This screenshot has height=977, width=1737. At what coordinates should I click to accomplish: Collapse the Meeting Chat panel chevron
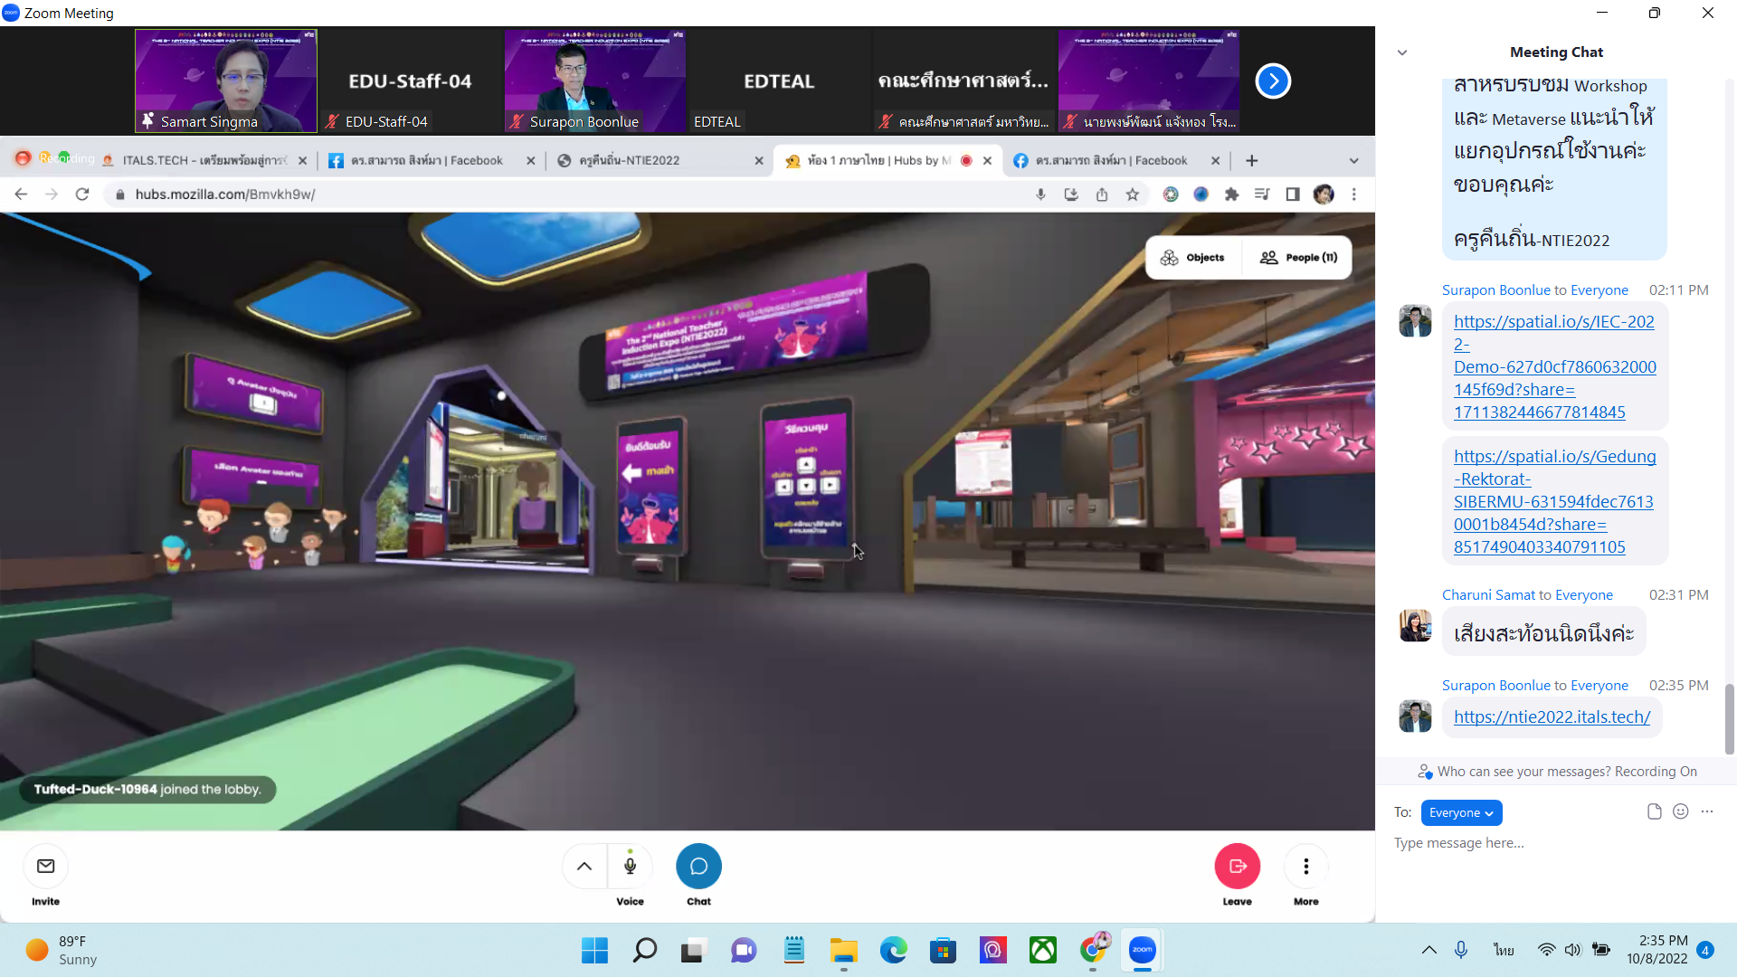[1401, 52]
